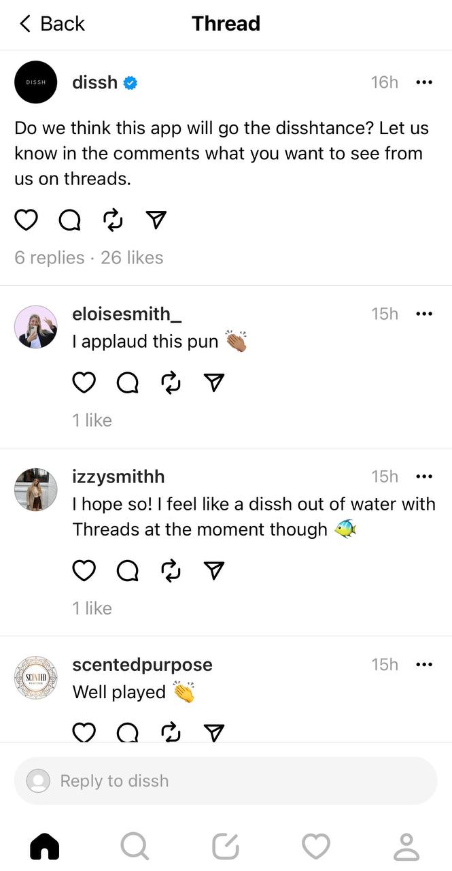Screen dimensions: 452x871
Task: Share eloisesmith_'s reply with send icon
Action: (214, 383)
